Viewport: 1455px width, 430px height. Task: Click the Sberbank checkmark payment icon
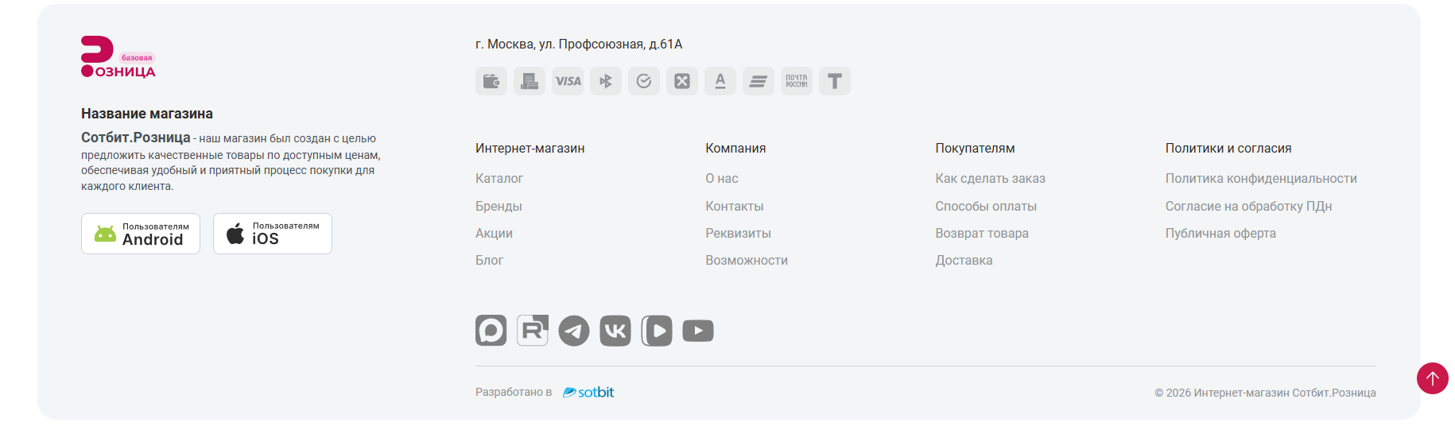click(x=644, y=81)
